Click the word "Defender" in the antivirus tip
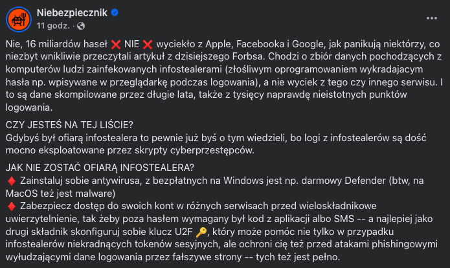This screenshot has height=268, width=450. (x=365, y=181)
